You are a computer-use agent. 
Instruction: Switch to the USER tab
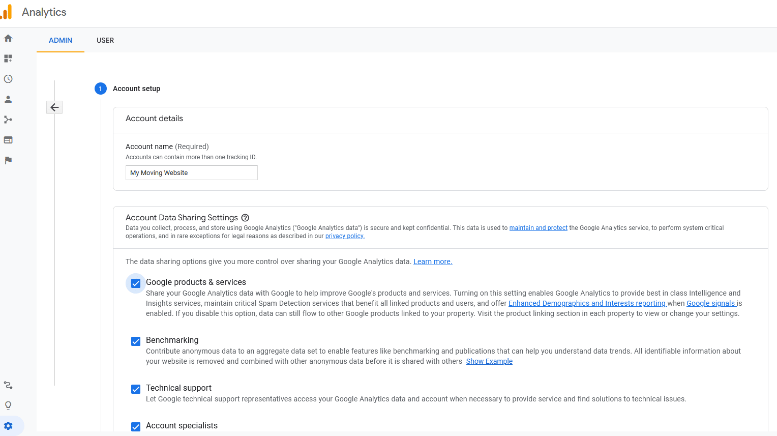point(105,40)
